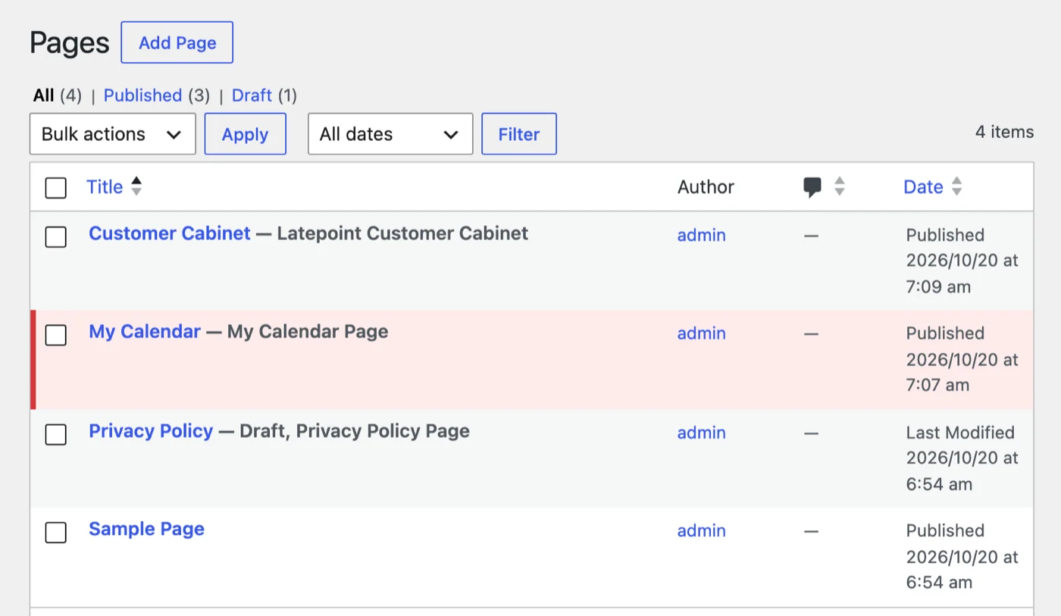Toggle the select-all checkbox in header
The width and height of the screenshot is (1061, 616).
[x=55, y=188]
